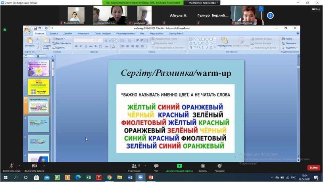Open the Макет layout dropdown
The image size is (323, 182).
click(58, 39)
